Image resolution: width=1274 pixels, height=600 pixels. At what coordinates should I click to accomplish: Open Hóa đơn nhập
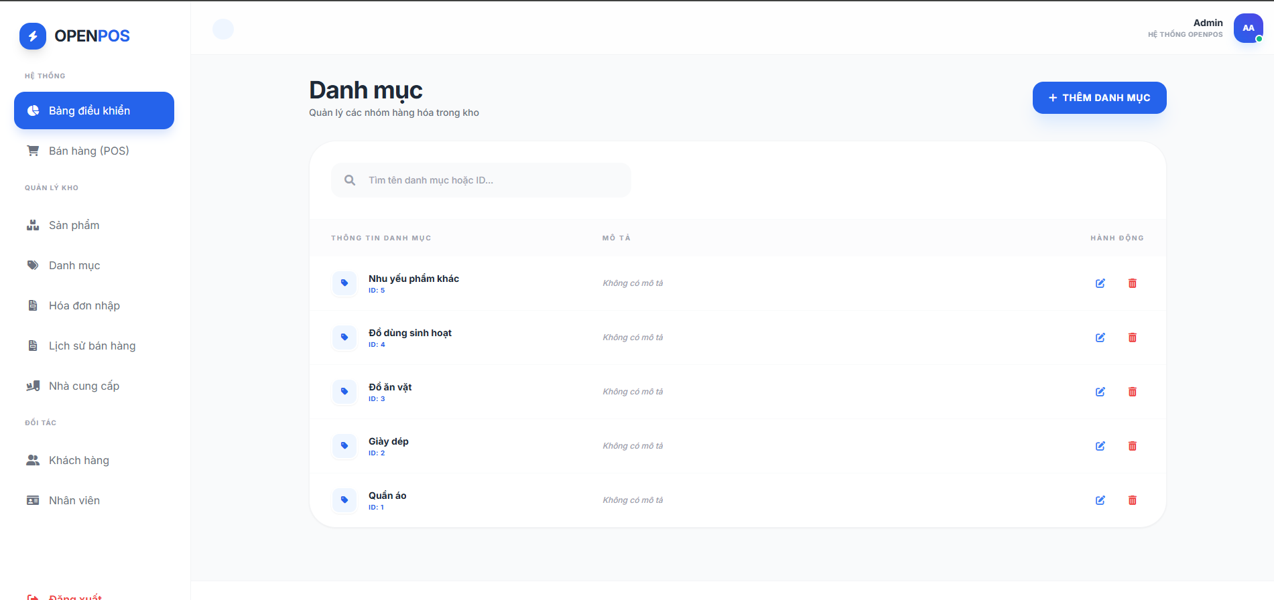[x=84, y=305]
